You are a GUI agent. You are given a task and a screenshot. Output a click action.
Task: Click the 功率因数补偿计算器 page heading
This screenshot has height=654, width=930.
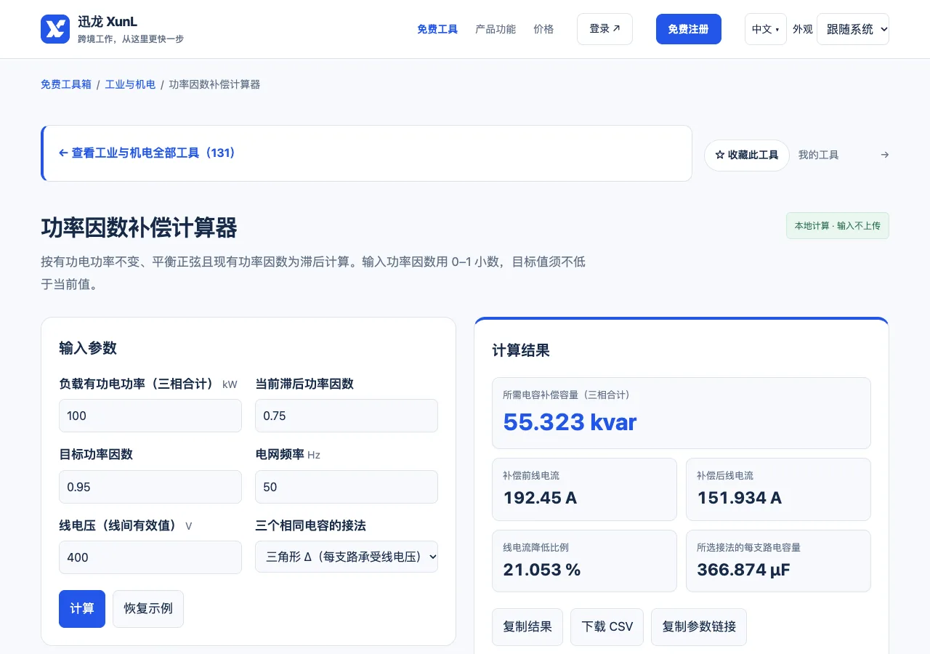pyautogui.click(x=139, y=228)
